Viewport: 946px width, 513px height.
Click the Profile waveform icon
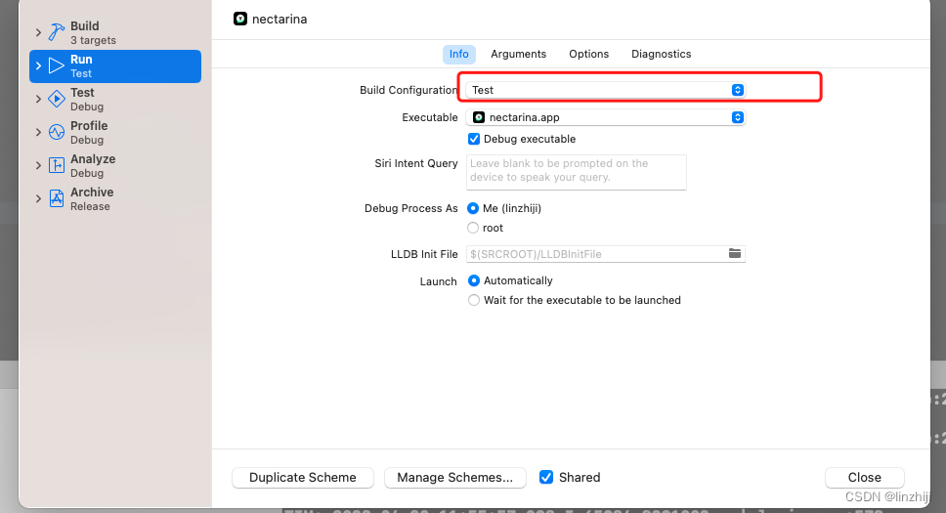click(57, 132)
